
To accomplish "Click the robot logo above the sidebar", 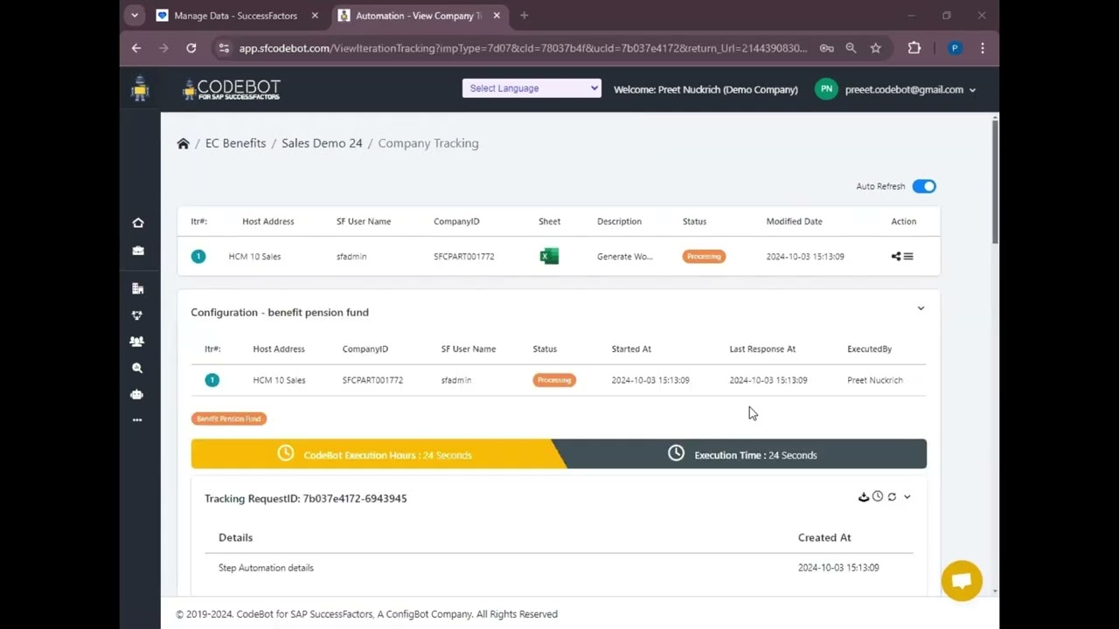I will click(140, 89).
